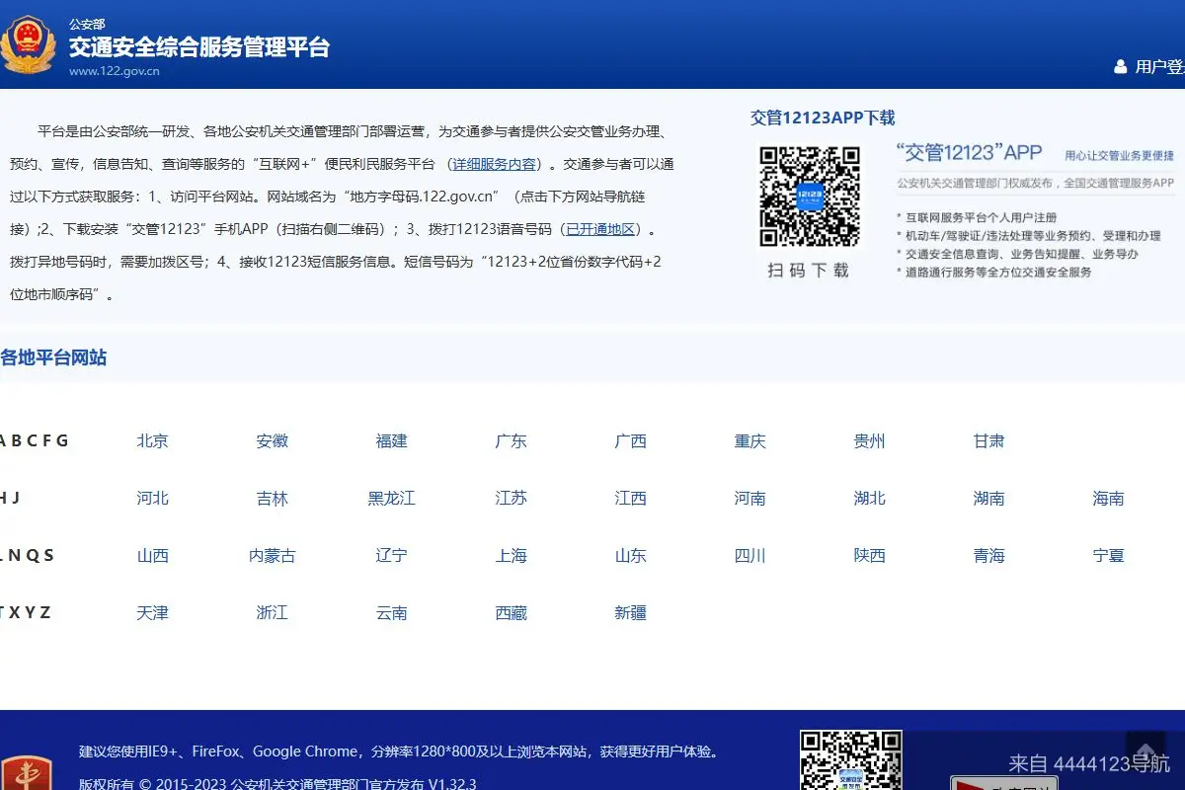Click the user silhouette icon beside 用户登录
This screenshot has height=790, width=1185.
1121,66
